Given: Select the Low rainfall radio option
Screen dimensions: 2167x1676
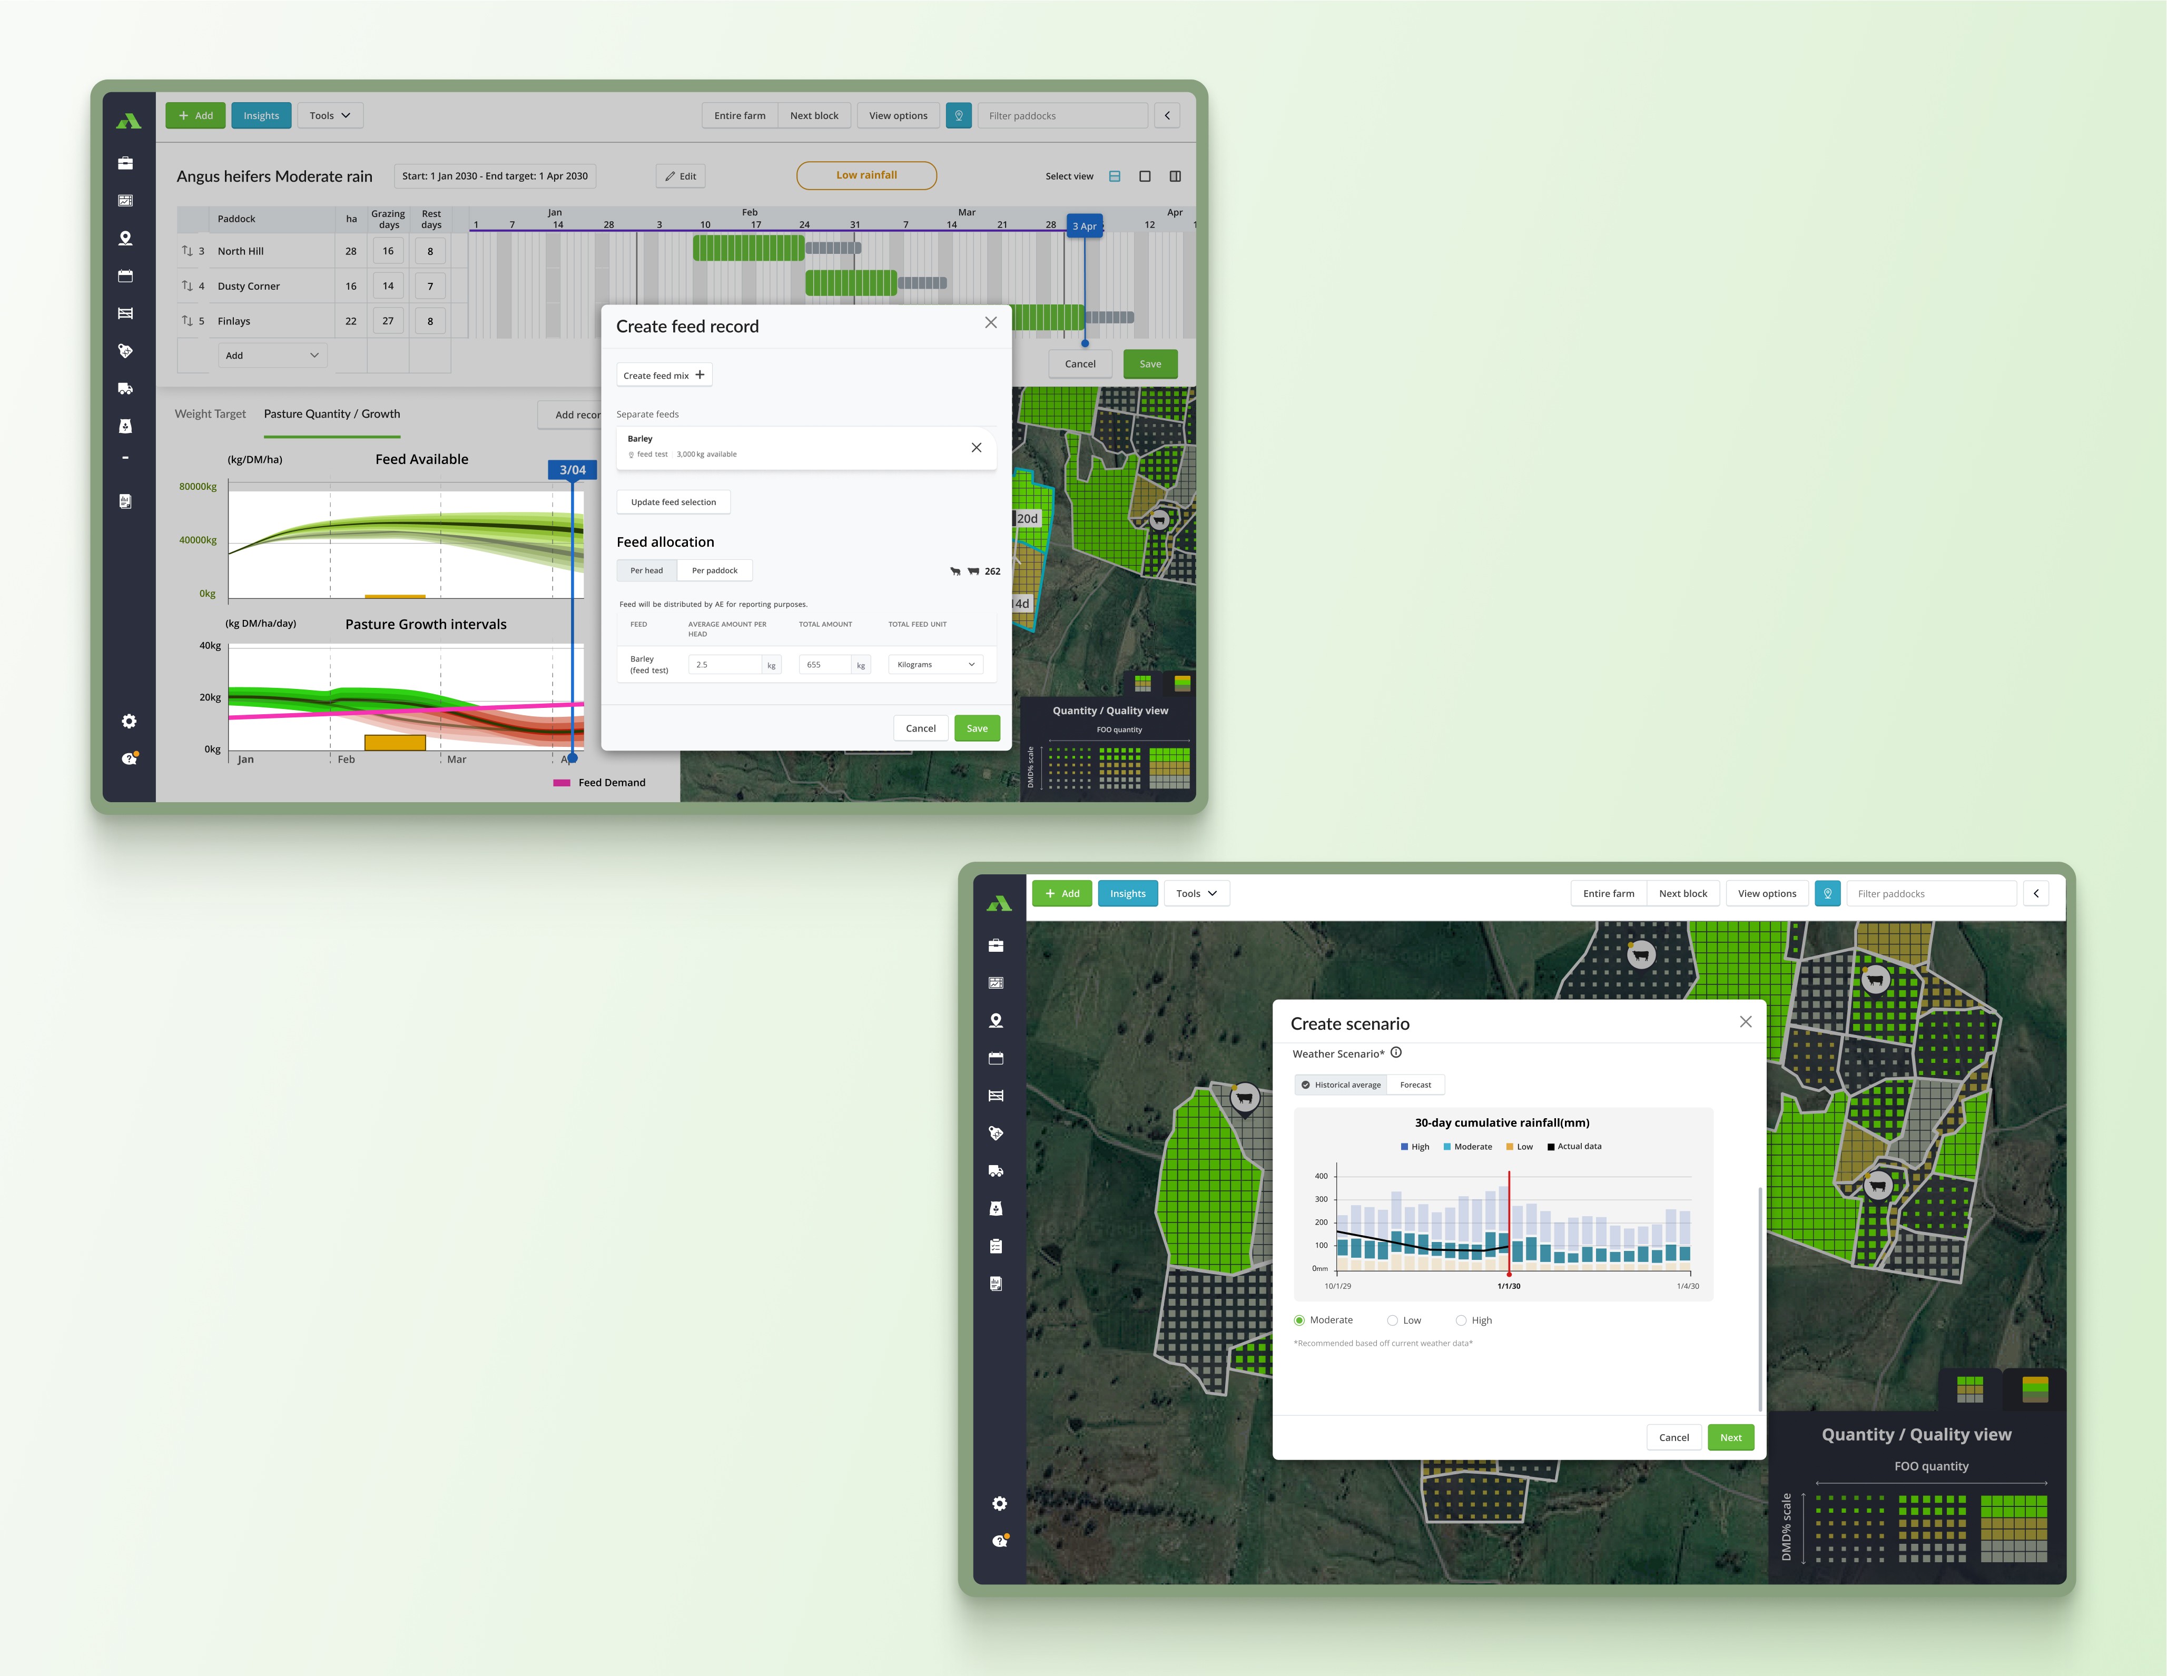Looking at the screenshot, I should tap(1393, 1321).
